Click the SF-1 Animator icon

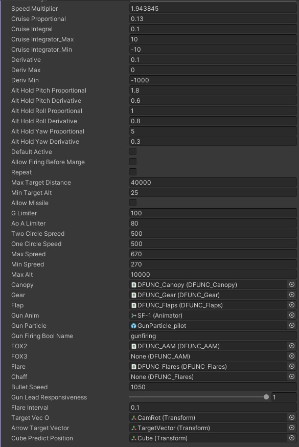[x=133, y=316]
